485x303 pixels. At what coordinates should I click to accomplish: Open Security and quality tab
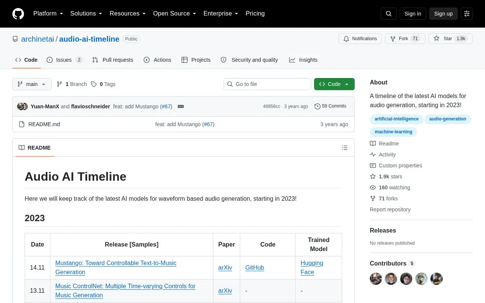pyautogui.click(x=249, y=60)
